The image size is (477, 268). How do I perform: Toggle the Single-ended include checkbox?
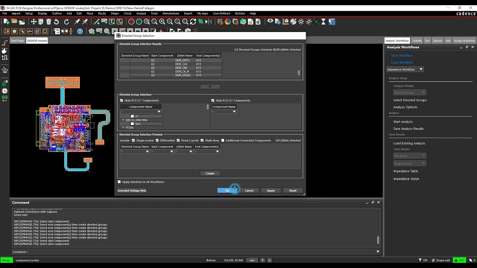[x=133, y=141]
